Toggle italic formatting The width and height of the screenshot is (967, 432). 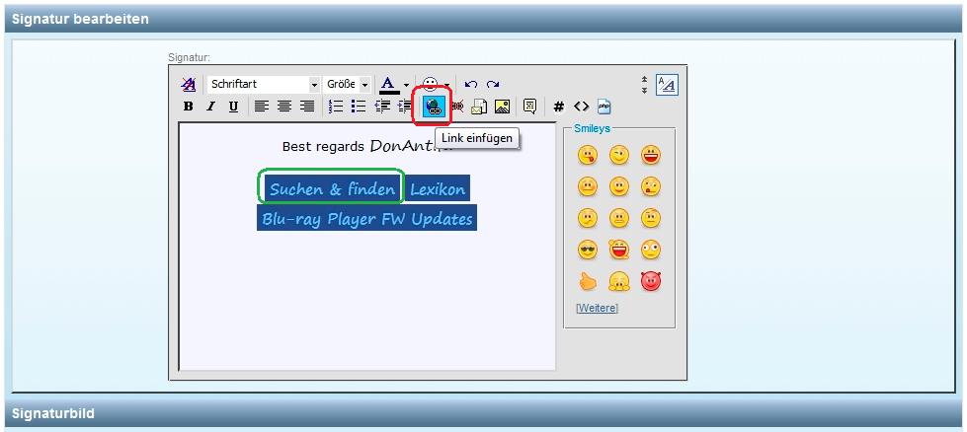point(210,107)
